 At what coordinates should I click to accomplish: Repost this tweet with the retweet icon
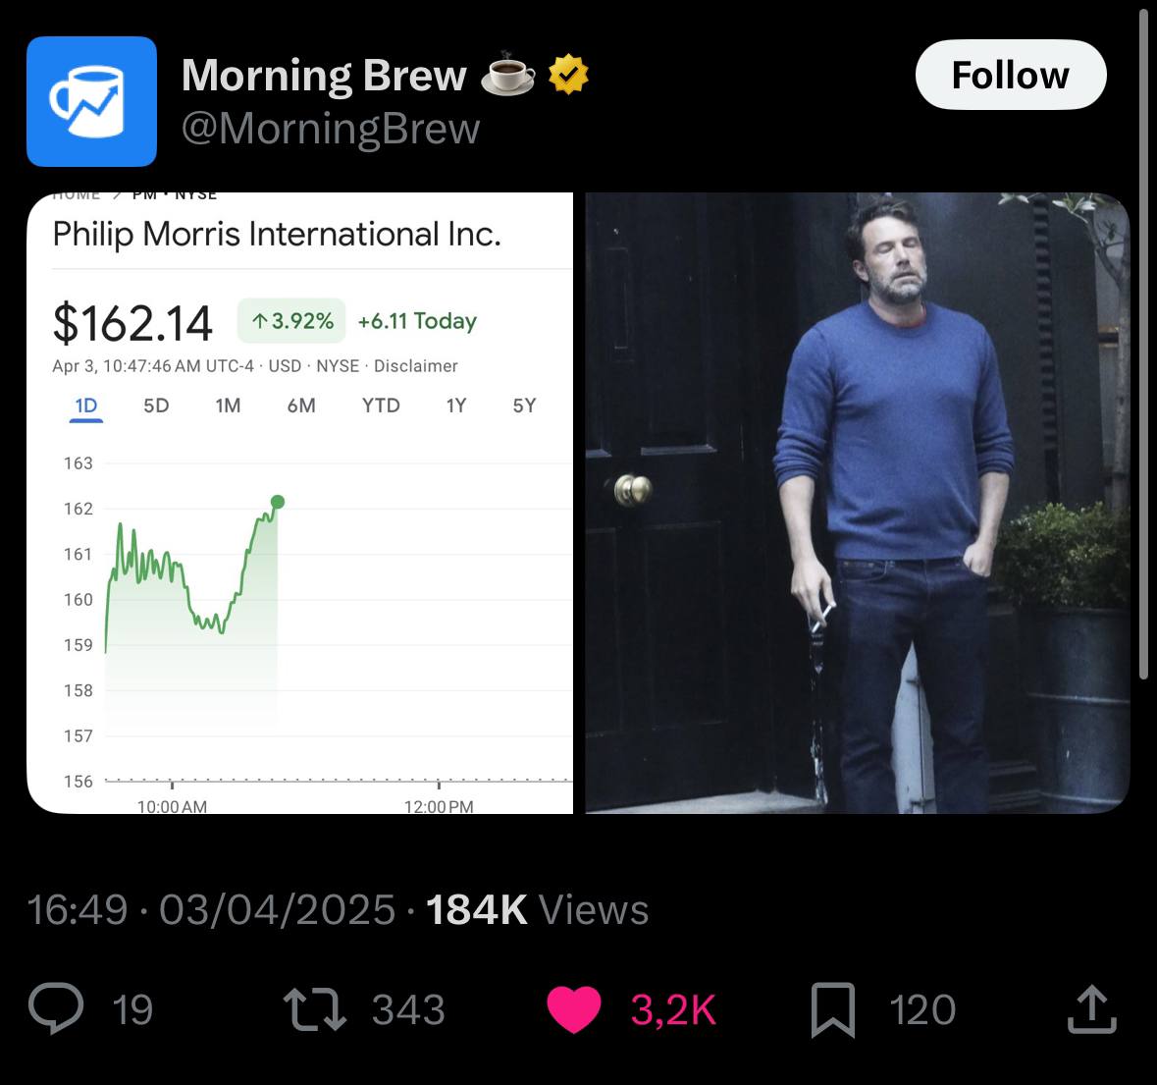pyautogui.click(x=314, y=1009)
